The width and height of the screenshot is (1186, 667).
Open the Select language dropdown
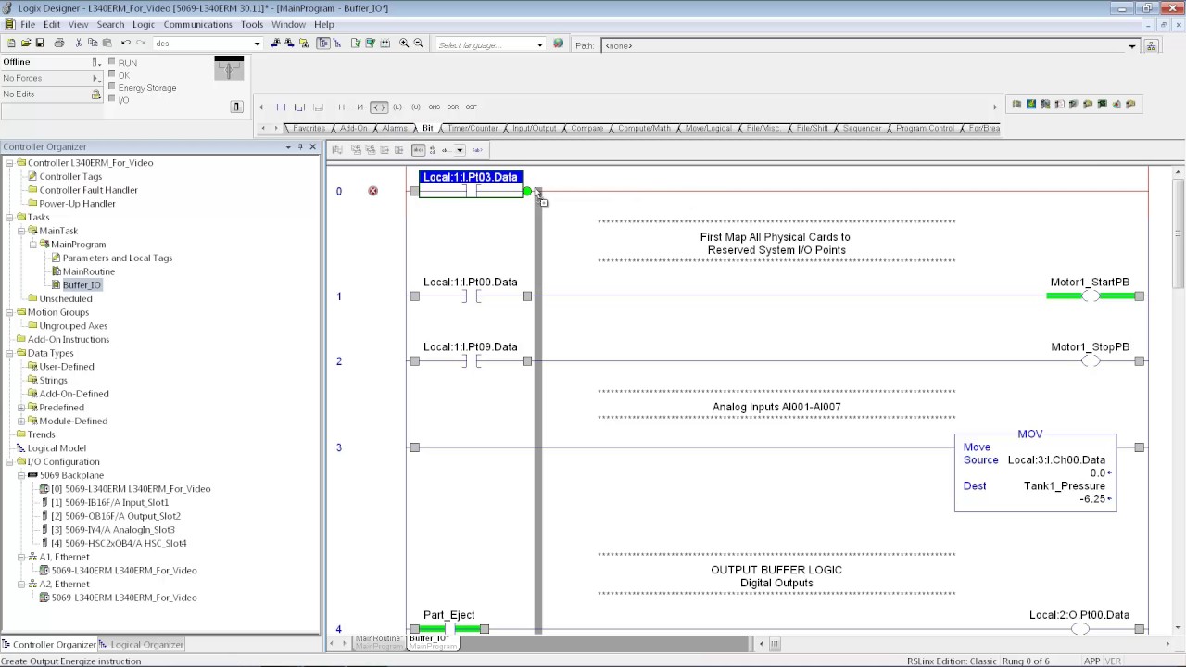click(540, 45)
